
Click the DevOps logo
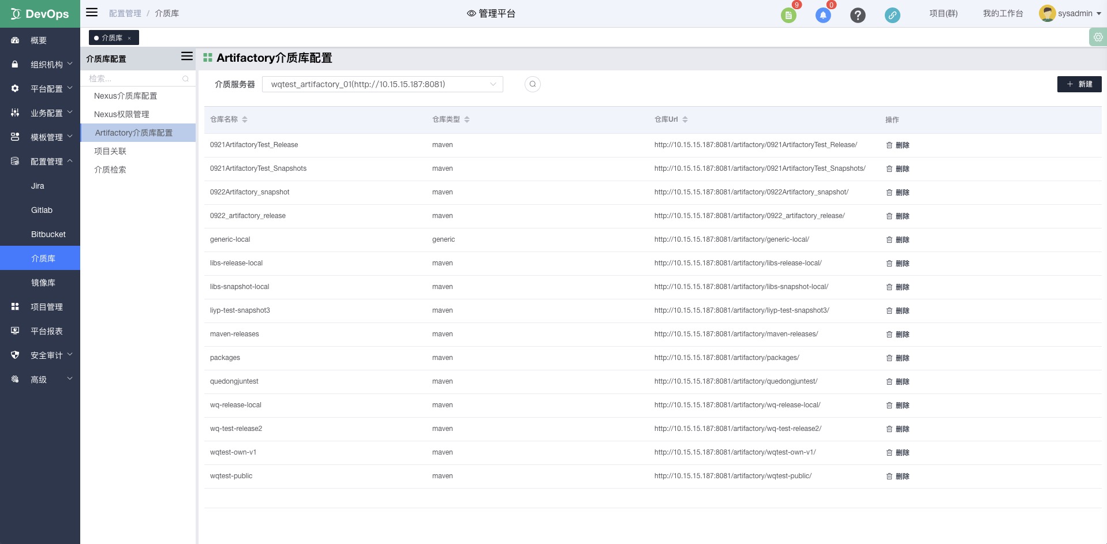point(40,14)
